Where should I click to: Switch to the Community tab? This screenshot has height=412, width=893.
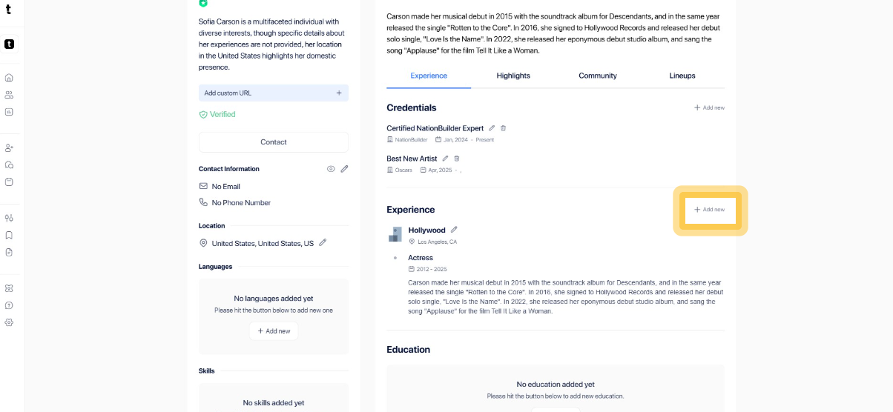598,76
